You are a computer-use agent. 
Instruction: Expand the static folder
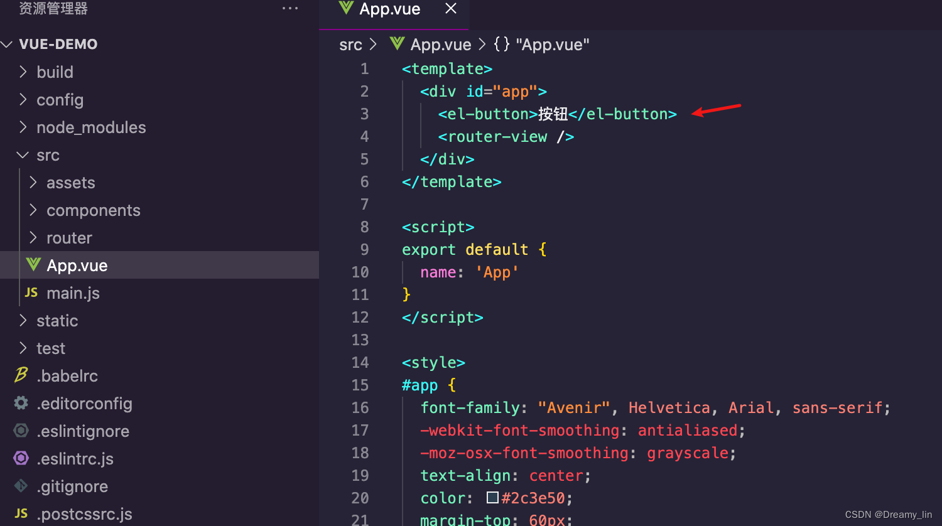pos(23,320)
